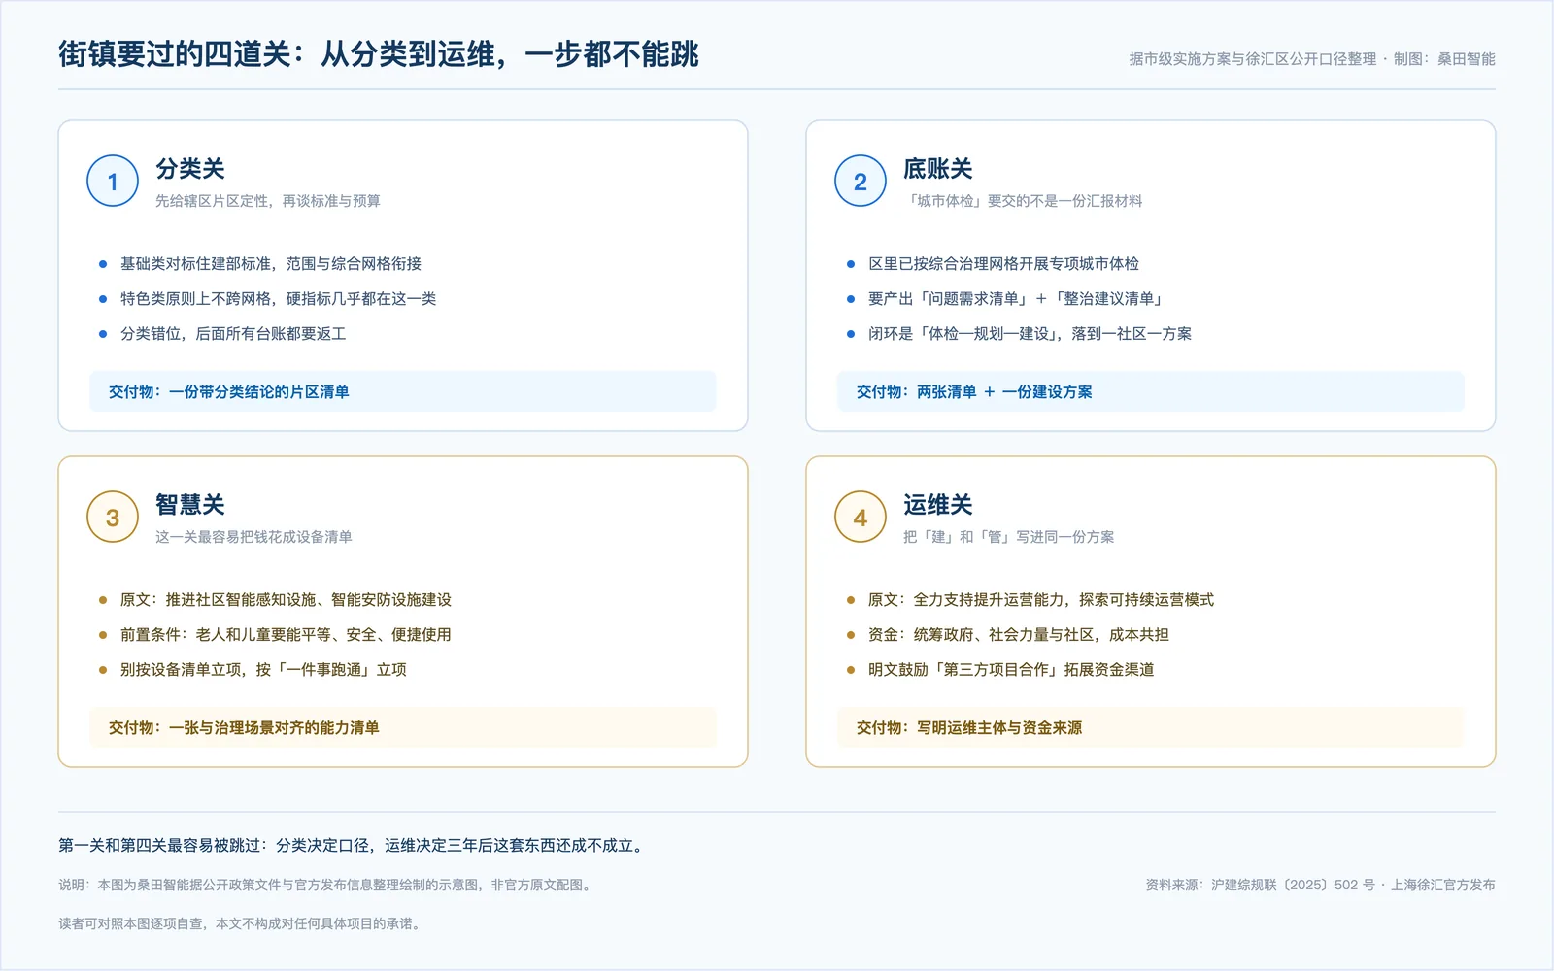Click the gold number 4 circle badge
This screenshot has width=1554, height=971.
[x=861, y=517]
